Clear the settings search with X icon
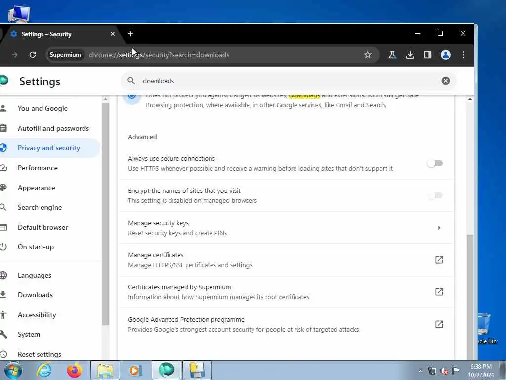Image resolution: width=506 pixels, height=380 pixels. point(446,81)
